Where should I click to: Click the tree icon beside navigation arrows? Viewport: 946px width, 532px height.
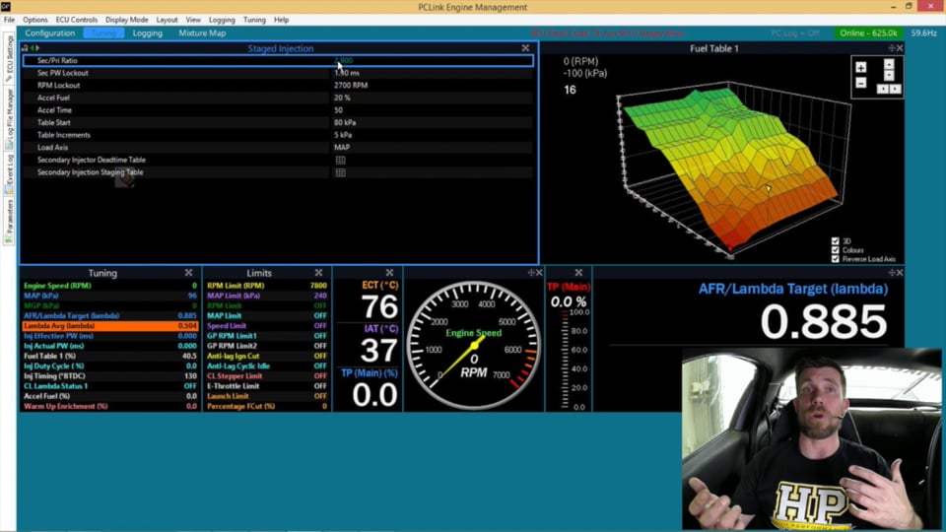(25, 48)
